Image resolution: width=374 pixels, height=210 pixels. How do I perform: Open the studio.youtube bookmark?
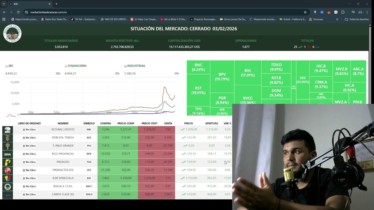coord(25,19)
